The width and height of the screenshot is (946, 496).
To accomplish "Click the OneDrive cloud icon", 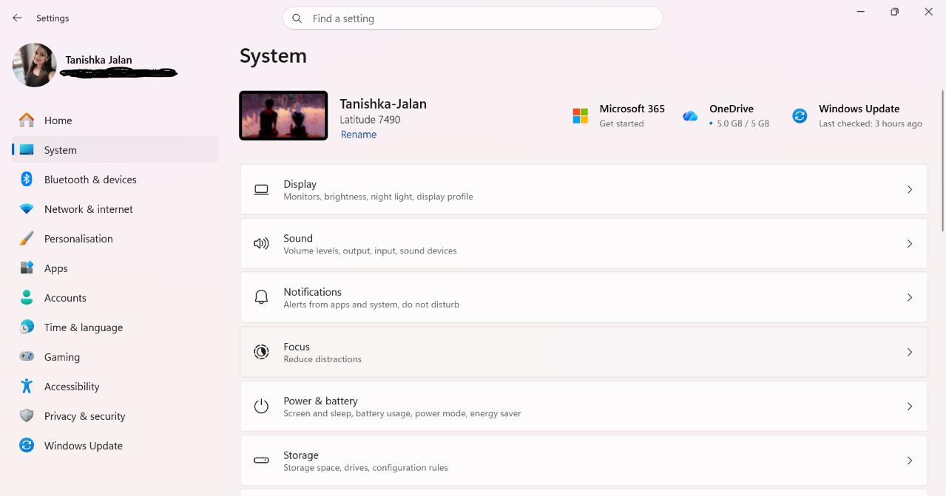I will (x=690, y=116).
